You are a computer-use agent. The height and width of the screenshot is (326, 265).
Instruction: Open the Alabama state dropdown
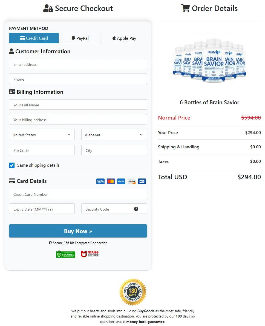[x=114, y=135]
